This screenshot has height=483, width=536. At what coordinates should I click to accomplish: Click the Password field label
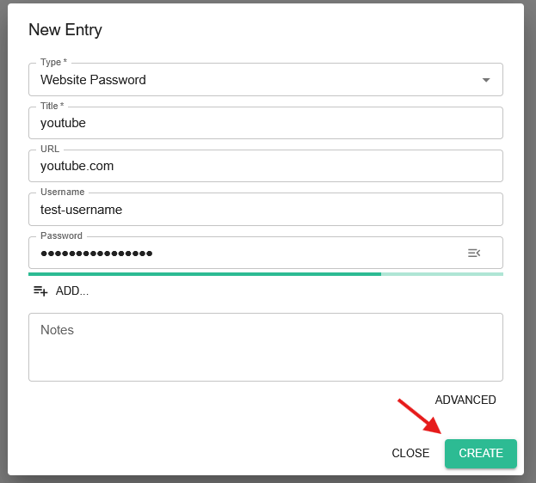[61, 235]
